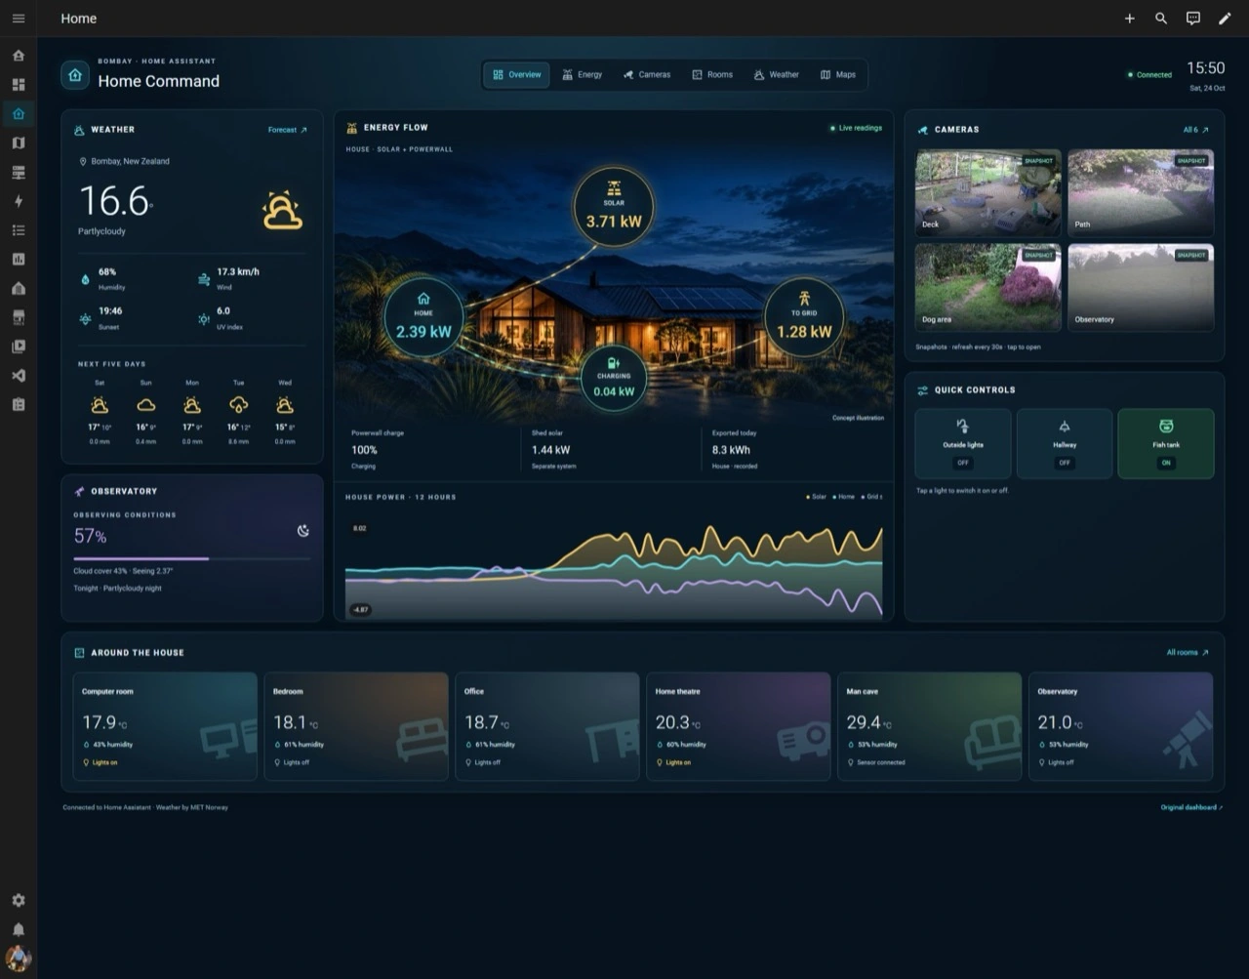Click the plus add icon in header
This screenshot has width=1249, height=979.
[1129, 19]
